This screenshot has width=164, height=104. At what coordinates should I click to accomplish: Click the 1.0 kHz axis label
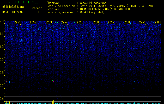(x=2, y=47)
